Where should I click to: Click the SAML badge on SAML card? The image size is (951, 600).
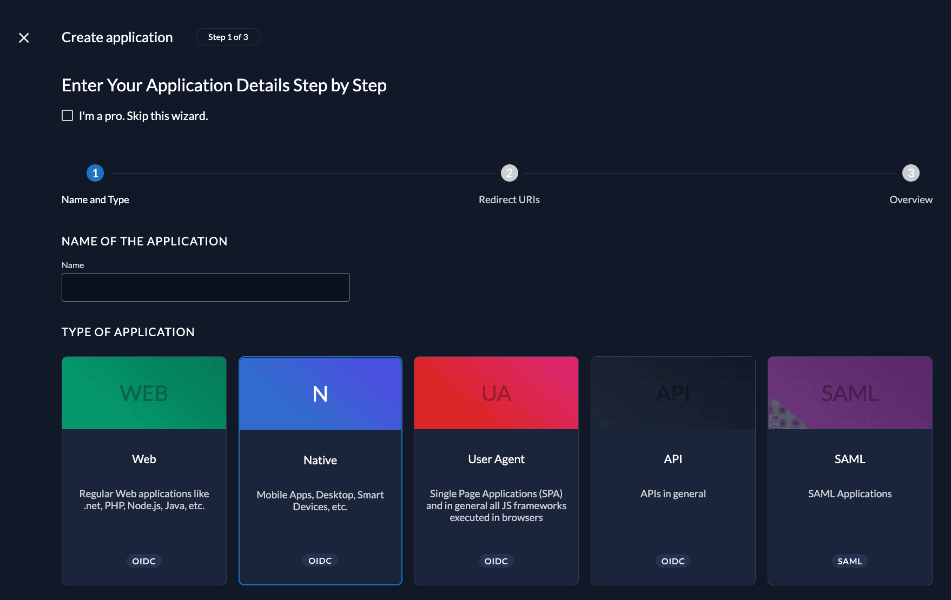pyautogui.click(x=849, y=561)
